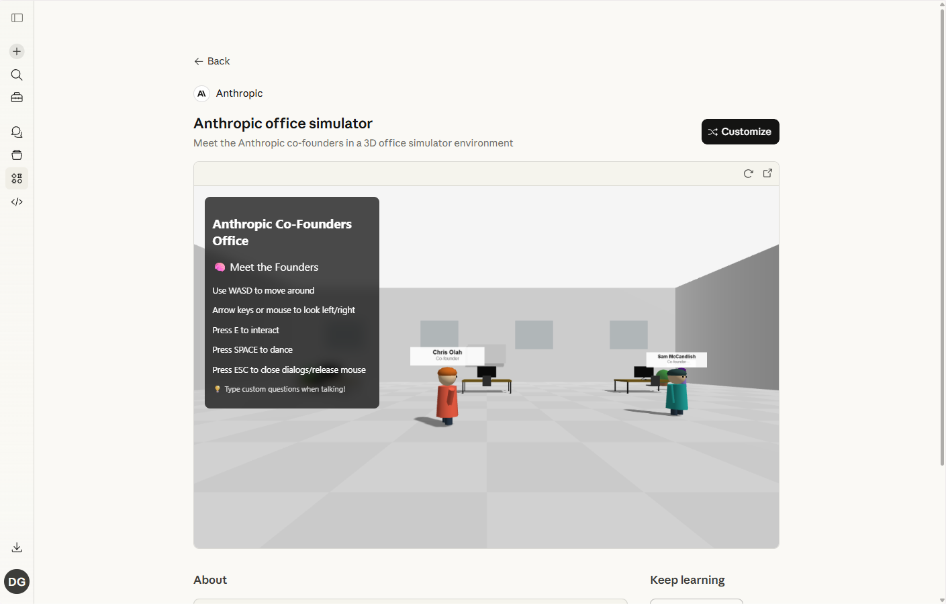This screenshot has height=604, width=946.
Task: Click the Keep learning heading
Action: 688,580
